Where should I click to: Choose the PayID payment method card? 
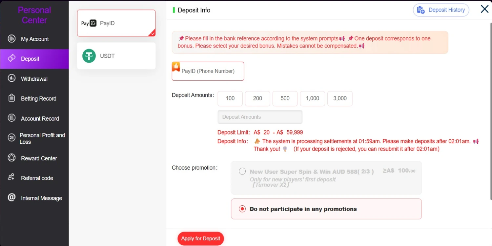(x=116, y=23)
